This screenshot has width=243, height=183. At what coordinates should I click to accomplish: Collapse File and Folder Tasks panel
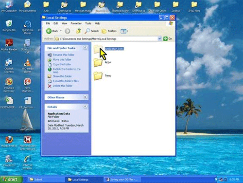tap(85, 48)
